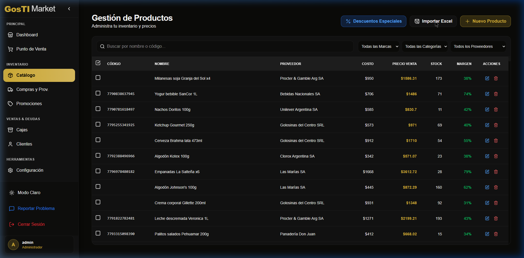The height and width of the screenshot is (258, 524).
Task: Go to Clientes in the sidebar
Action: tap(39, 144)
